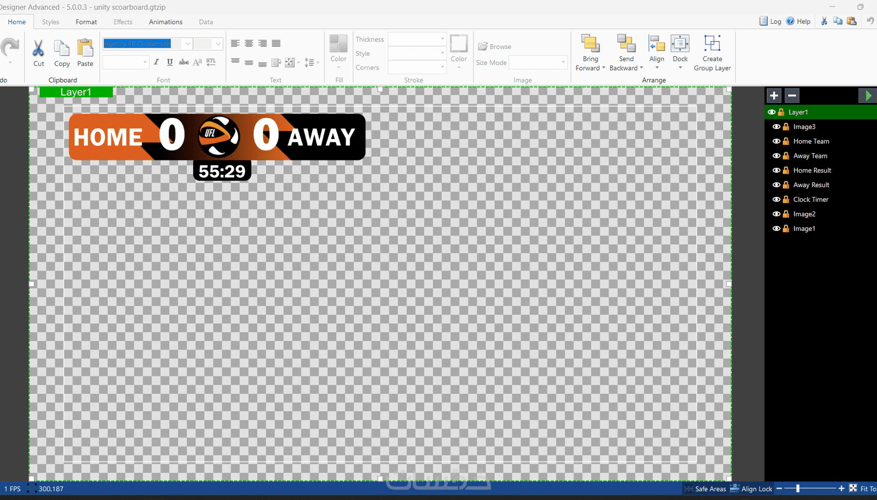The width and height of the screenshot is (877, 500).
Task: Toggle visibility of Image3 layer
Action: coord(776,127)
